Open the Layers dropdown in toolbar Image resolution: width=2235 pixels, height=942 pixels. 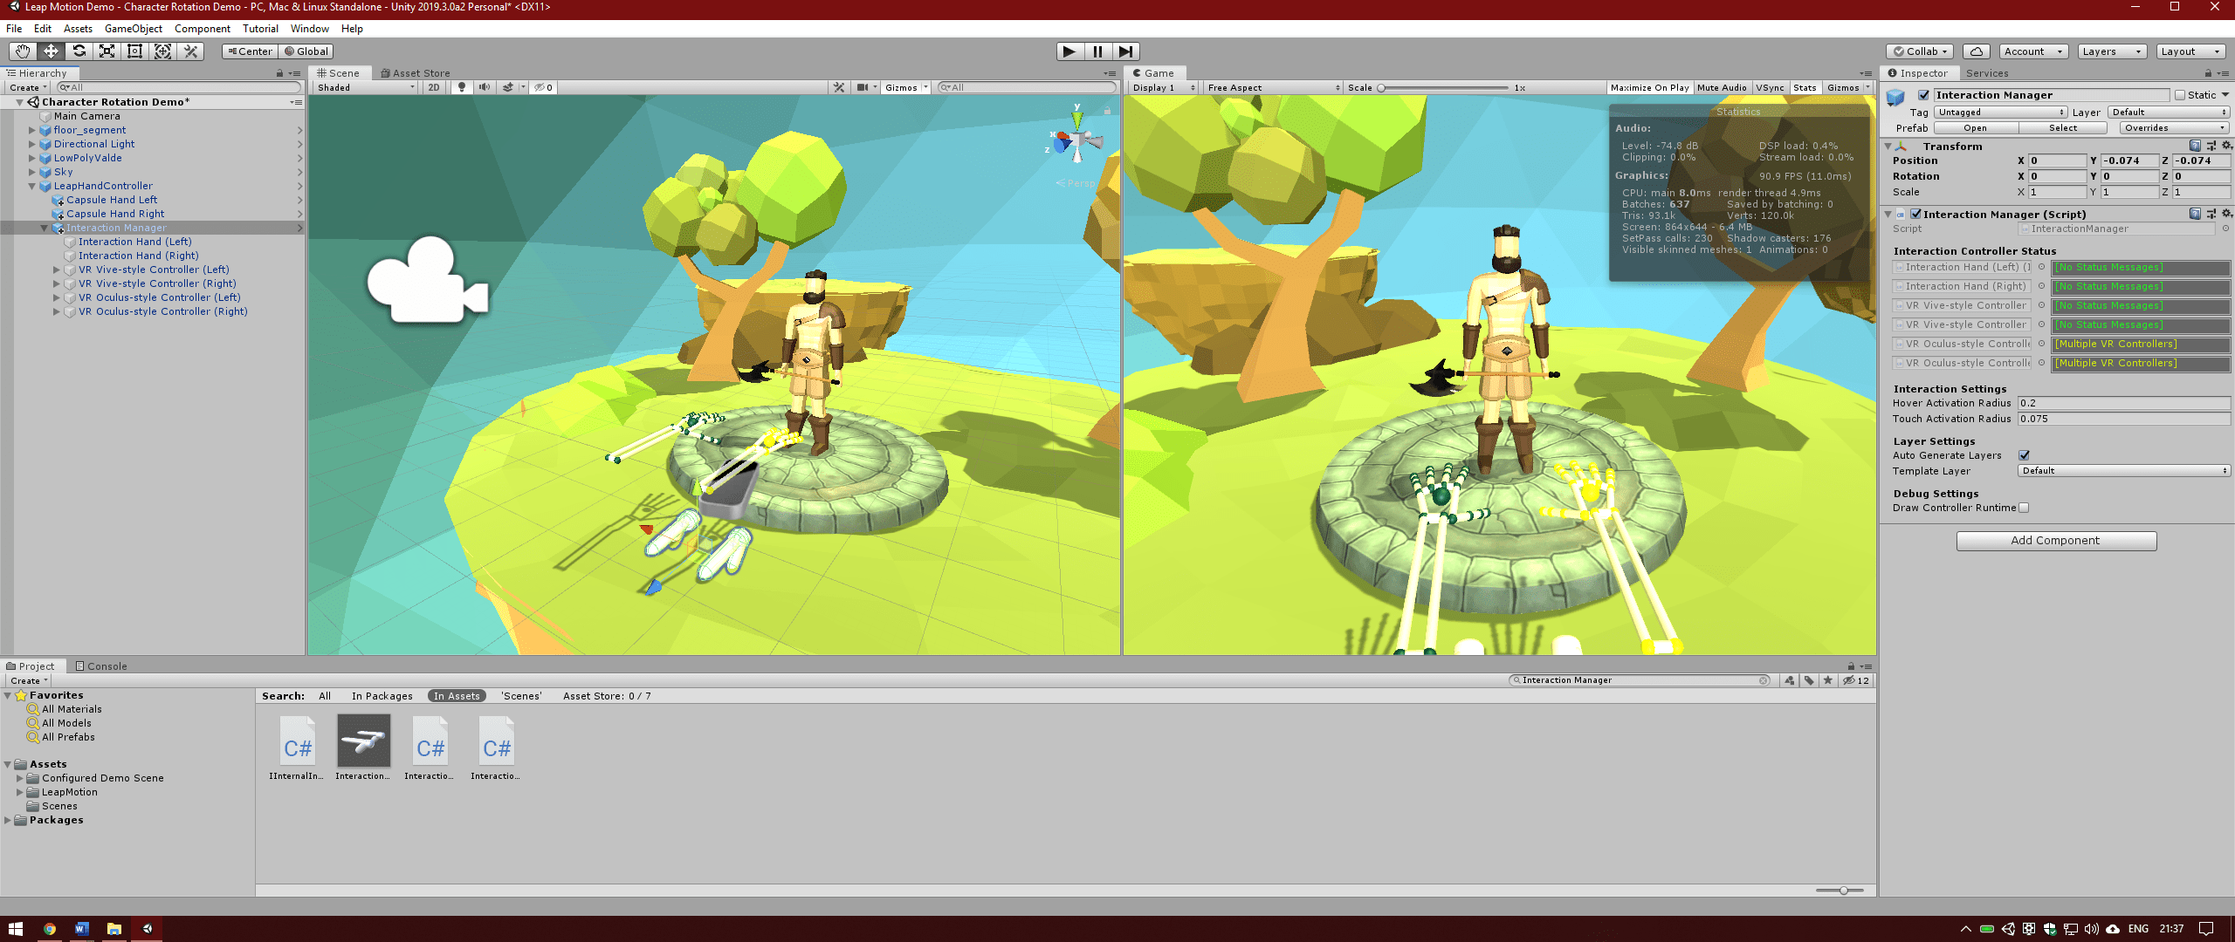2112,51
